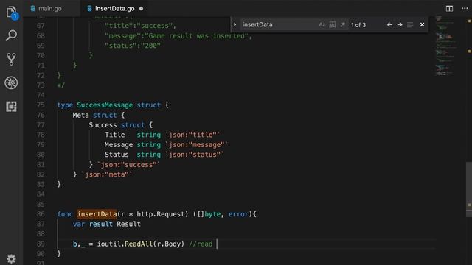Viewport: 472px width, 265px height.
Task: Click the vertical scrollbar thumb
Action: pos(469,189)
